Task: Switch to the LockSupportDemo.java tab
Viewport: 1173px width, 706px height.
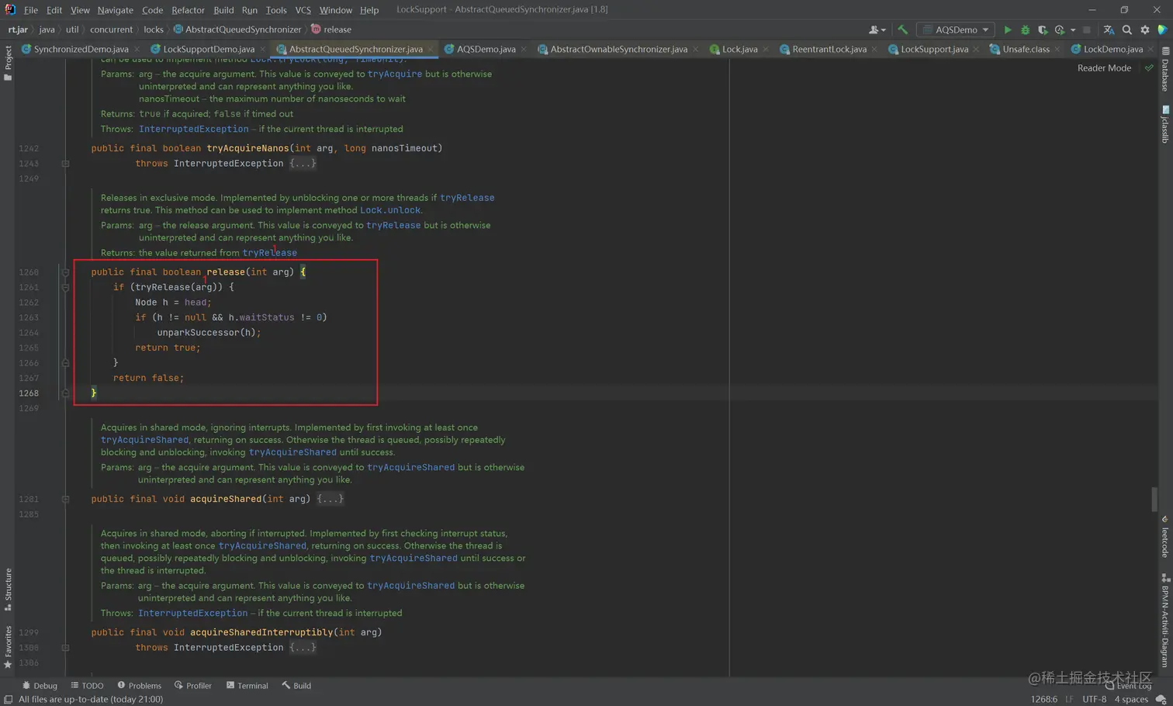Action: click(x=208, y=49)
